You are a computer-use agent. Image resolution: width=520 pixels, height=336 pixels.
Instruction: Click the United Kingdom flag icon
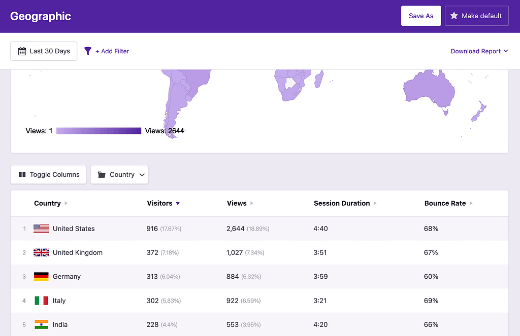click(41, 252)
